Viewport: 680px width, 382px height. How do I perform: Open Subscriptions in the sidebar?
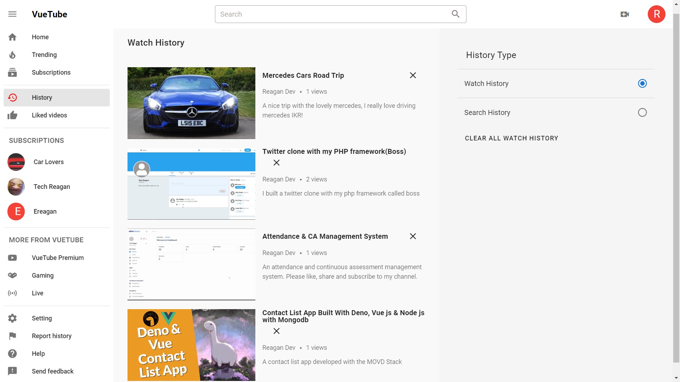click(51, 73)
